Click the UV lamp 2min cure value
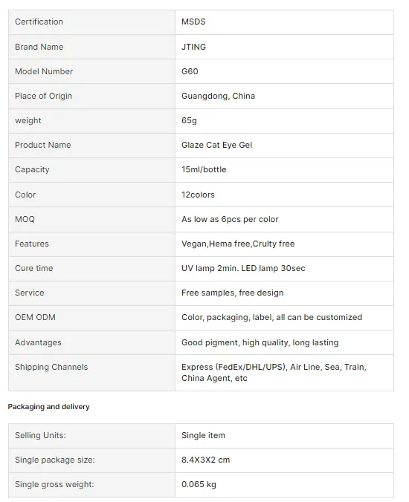 click(243, 268)
